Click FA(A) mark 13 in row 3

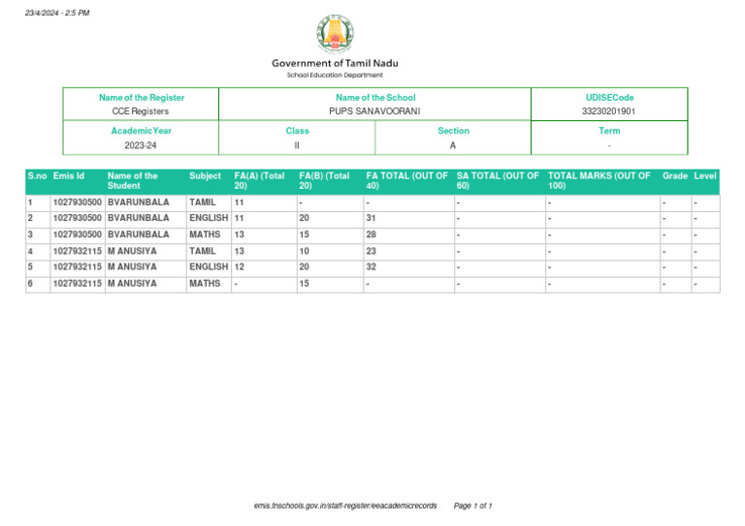click(239, 234)
